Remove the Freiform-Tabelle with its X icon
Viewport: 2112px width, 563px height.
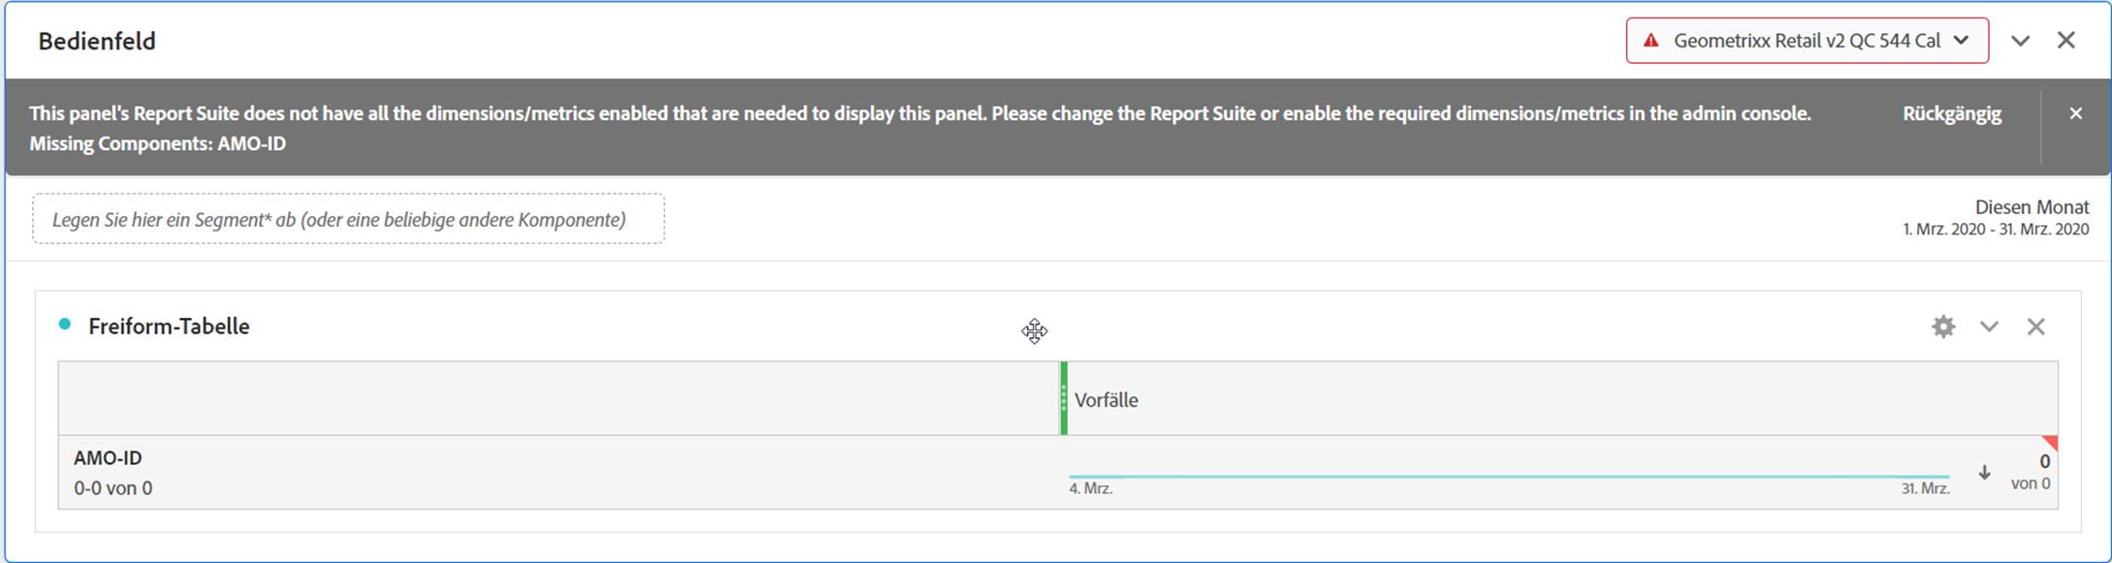click(2036, 327)
